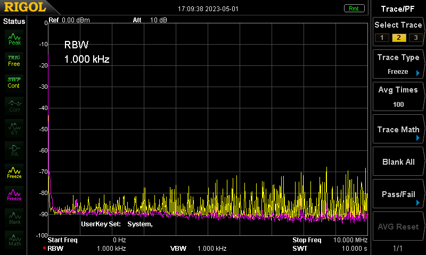This screenshot has height=255, width=426.
Task: Open the Trace Math submenu arrow
Action: [x=418, y=138]
